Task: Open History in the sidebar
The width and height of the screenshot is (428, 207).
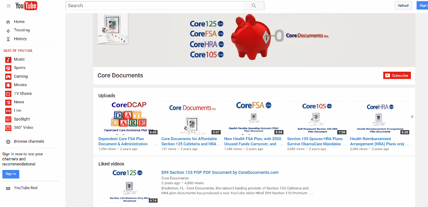Action: [20, 39]
